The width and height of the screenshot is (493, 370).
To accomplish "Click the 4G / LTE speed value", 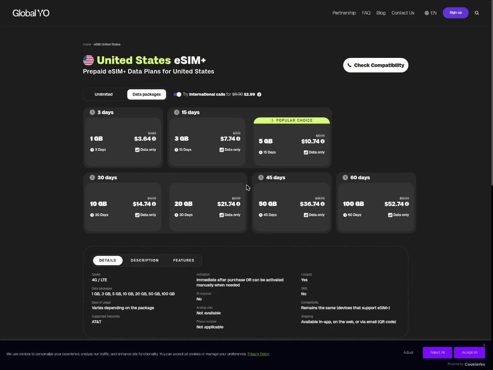I will [x=99, y=280].
